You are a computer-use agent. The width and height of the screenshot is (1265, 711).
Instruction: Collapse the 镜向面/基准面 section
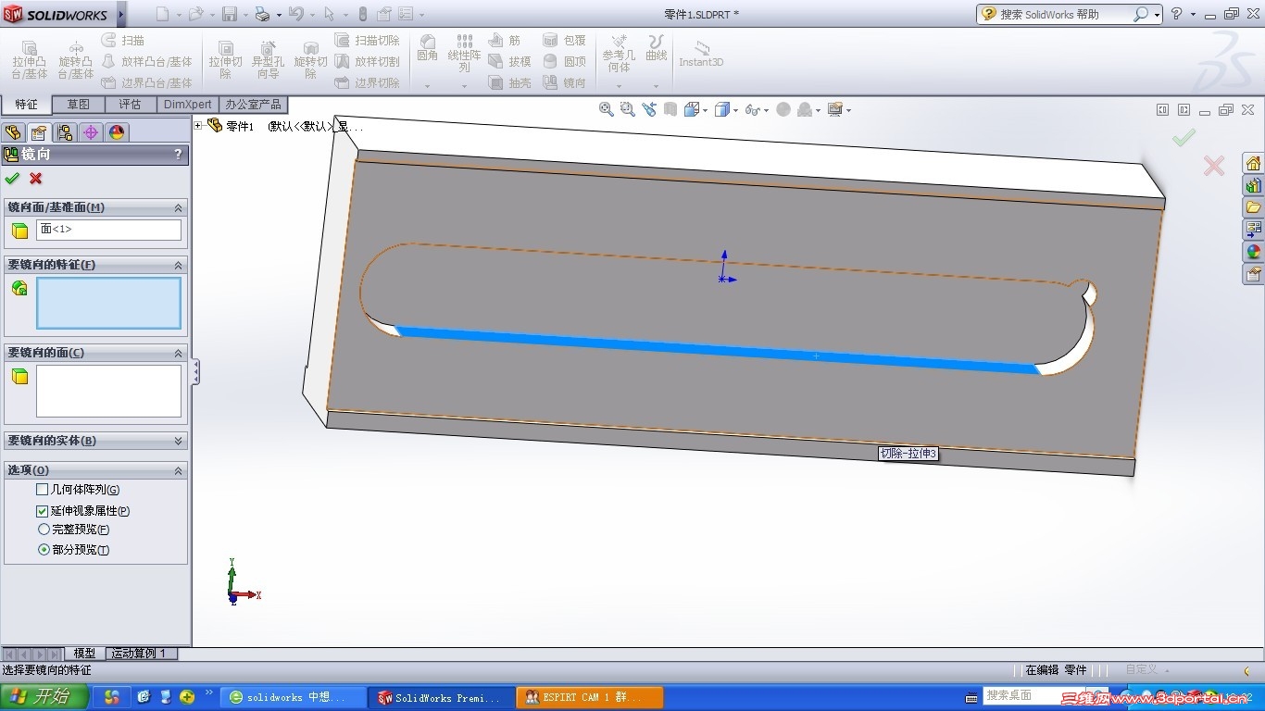tap(179, 207)
